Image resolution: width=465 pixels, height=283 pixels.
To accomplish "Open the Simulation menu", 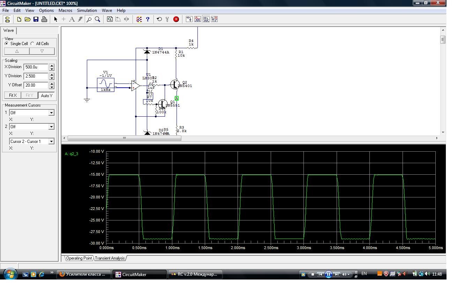I will [87, 10].
